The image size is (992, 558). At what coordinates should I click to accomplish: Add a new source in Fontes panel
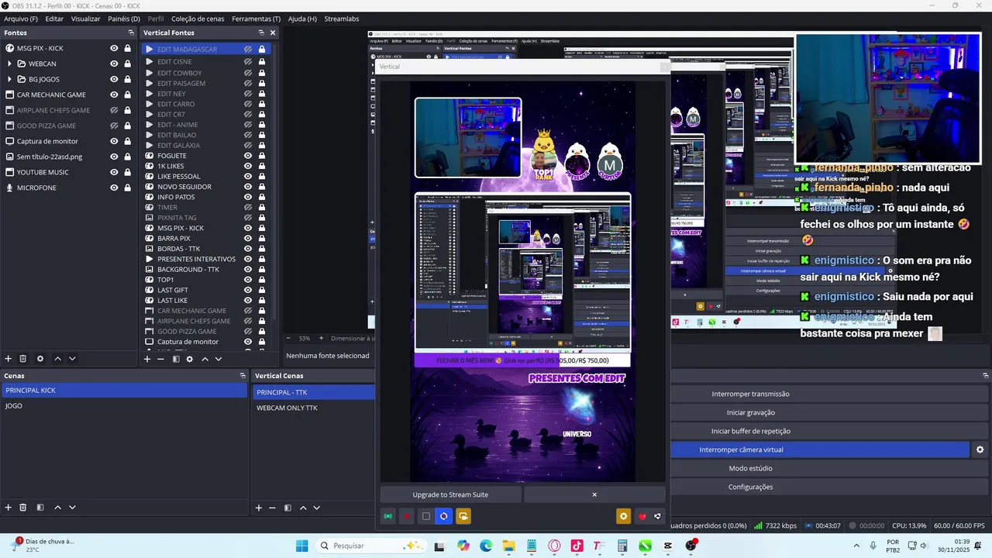(x=9, y=359)
